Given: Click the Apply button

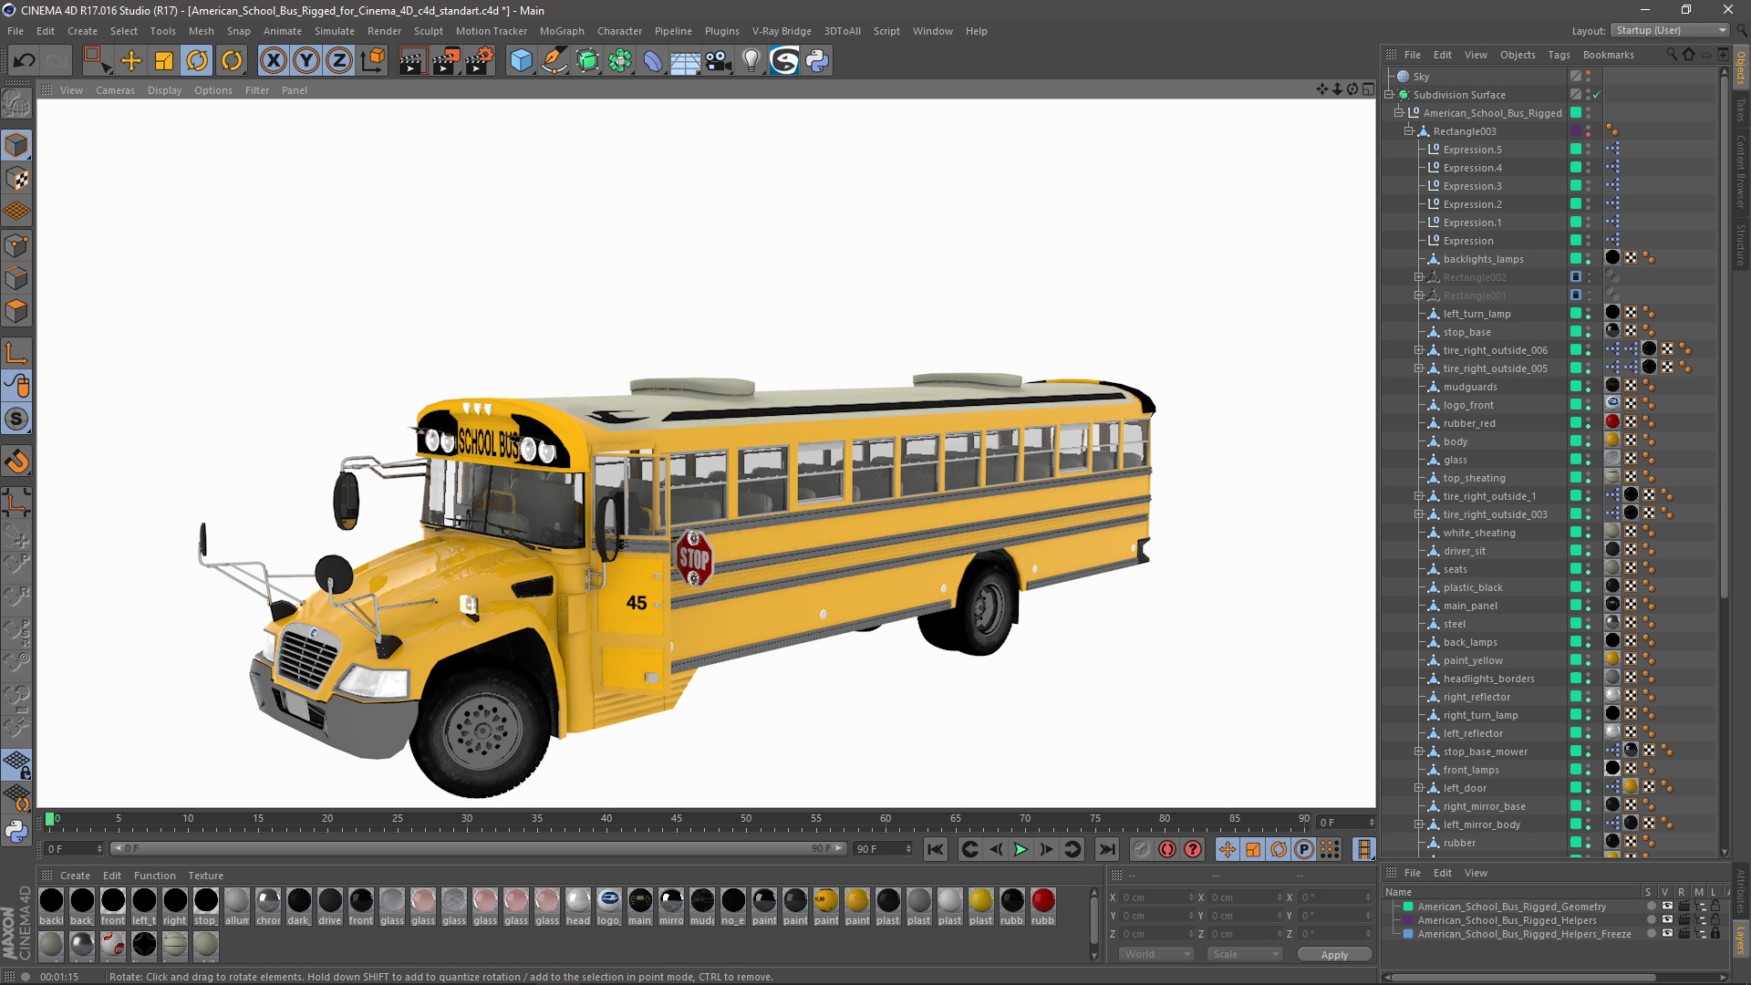Looking at the screenshot, I should 1334,954.
